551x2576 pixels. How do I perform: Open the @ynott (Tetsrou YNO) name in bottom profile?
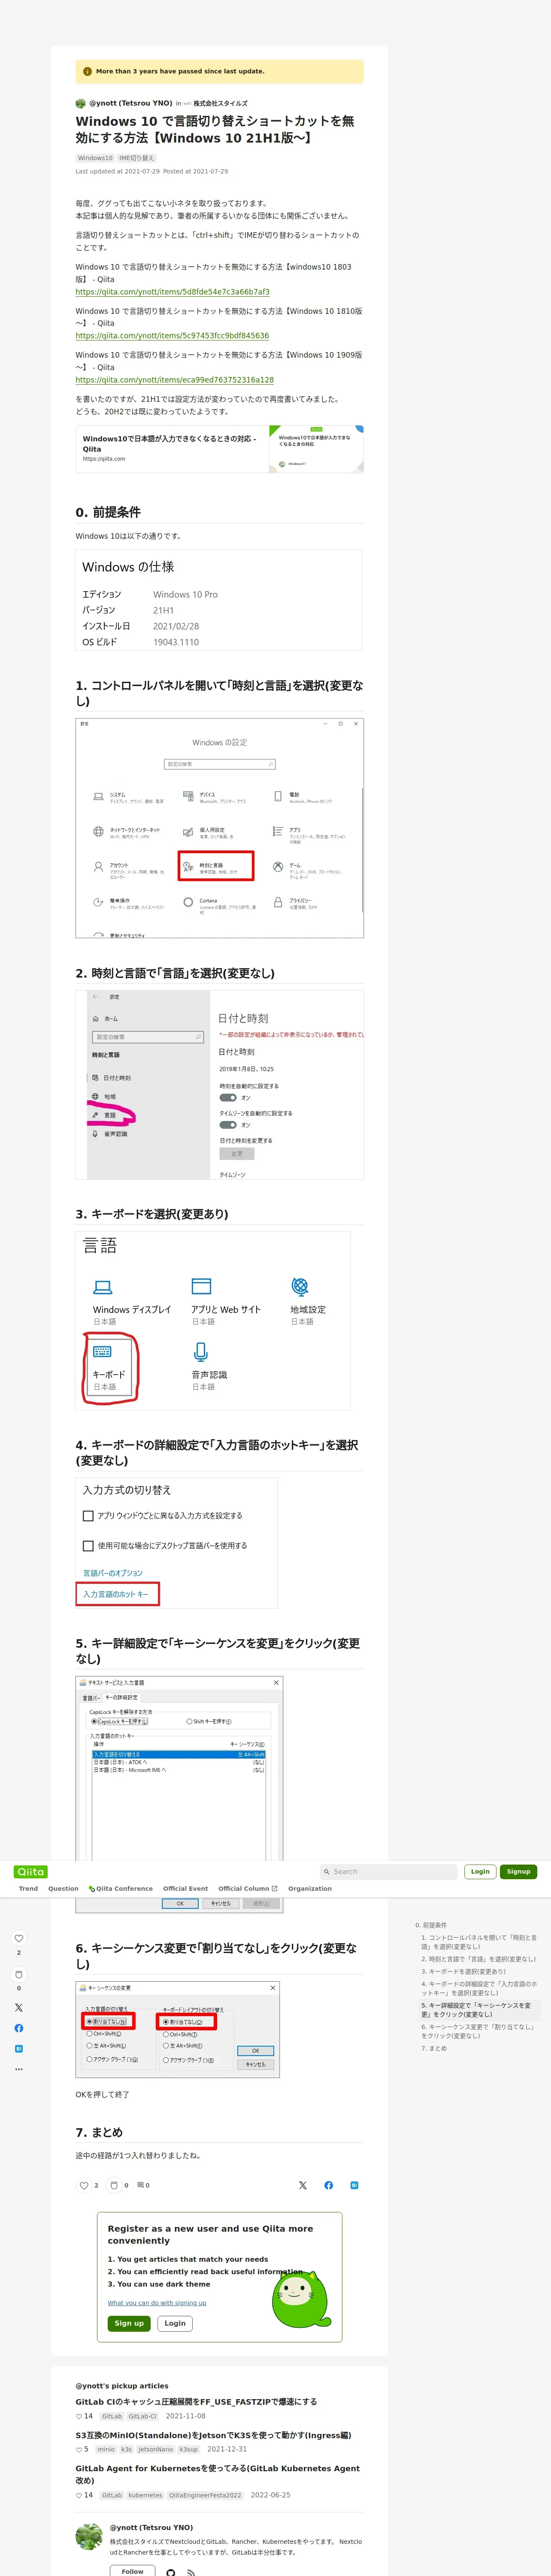(x=151, y=2527)
